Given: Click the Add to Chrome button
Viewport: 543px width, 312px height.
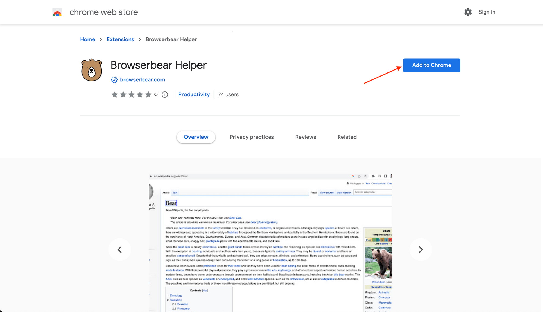Looking at the screenshot, I should tap(431, 65).
